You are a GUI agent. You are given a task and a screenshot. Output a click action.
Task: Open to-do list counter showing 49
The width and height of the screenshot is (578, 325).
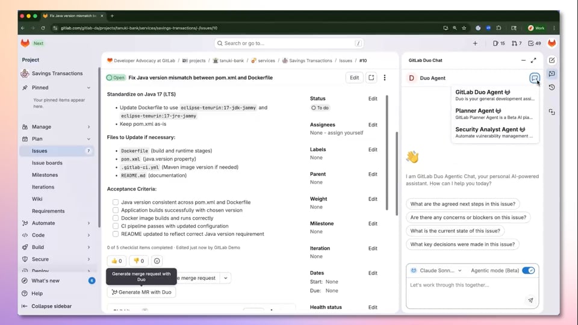(x=535, y=43)
